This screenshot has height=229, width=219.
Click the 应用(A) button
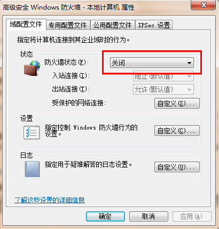192,217
